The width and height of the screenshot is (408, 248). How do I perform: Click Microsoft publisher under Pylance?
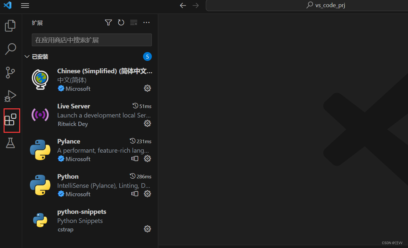(x=78, y=159)
